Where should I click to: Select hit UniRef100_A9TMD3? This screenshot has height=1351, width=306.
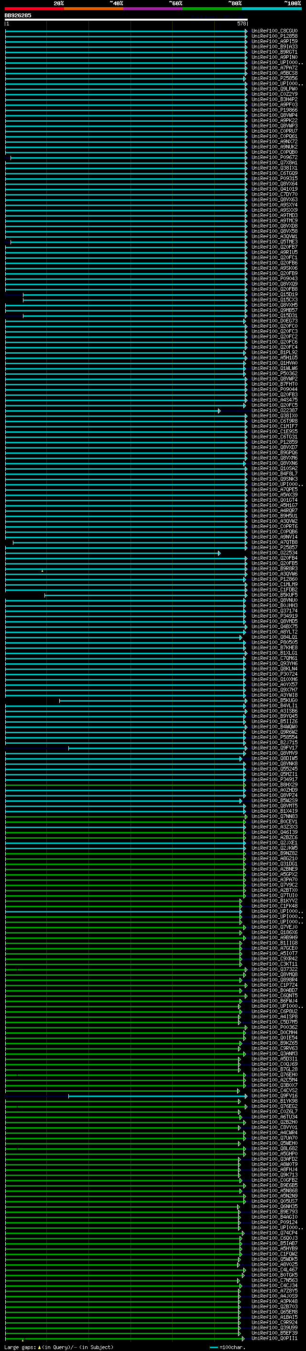coord(274,216)
